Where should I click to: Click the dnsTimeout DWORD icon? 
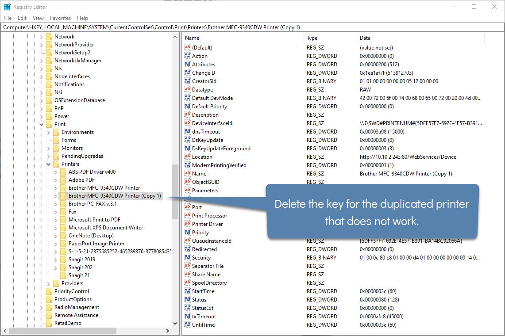tap(188, 131)
